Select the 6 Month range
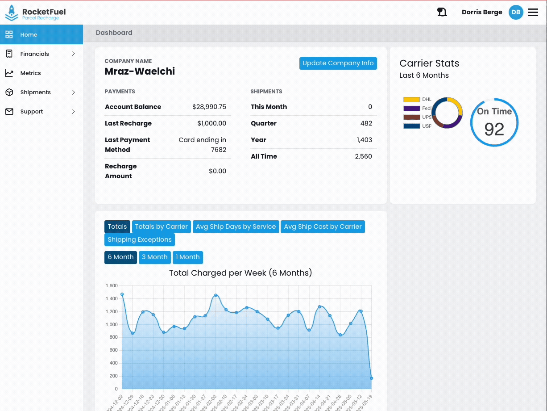547x411 pixels. [120, 257]
